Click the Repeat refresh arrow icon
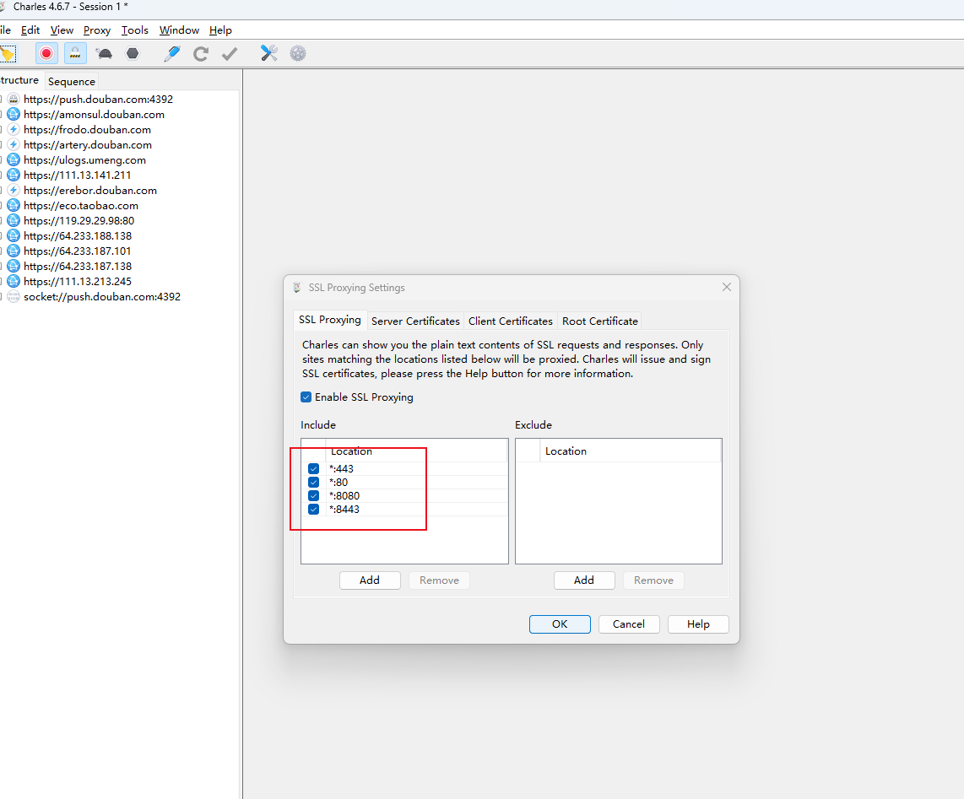Image resolution: width=964 pixels, height=799 pixels. (200, 53)
